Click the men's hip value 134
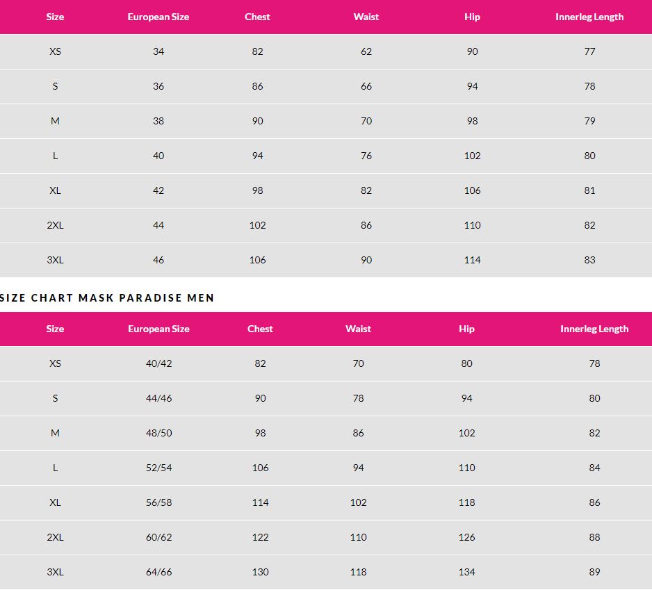This screenshot has width=652, height=590. pyautogui.click(x=466, y=572)
